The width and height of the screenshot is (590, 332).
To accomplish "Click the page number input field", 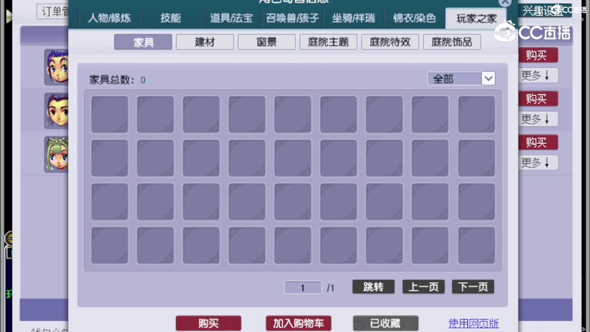I will coord(302,287).
